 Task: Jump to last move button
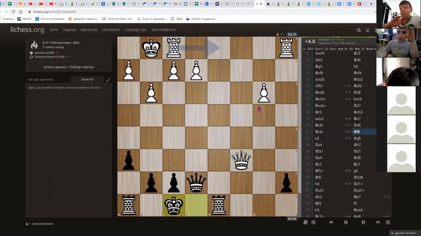click(378, 222)
